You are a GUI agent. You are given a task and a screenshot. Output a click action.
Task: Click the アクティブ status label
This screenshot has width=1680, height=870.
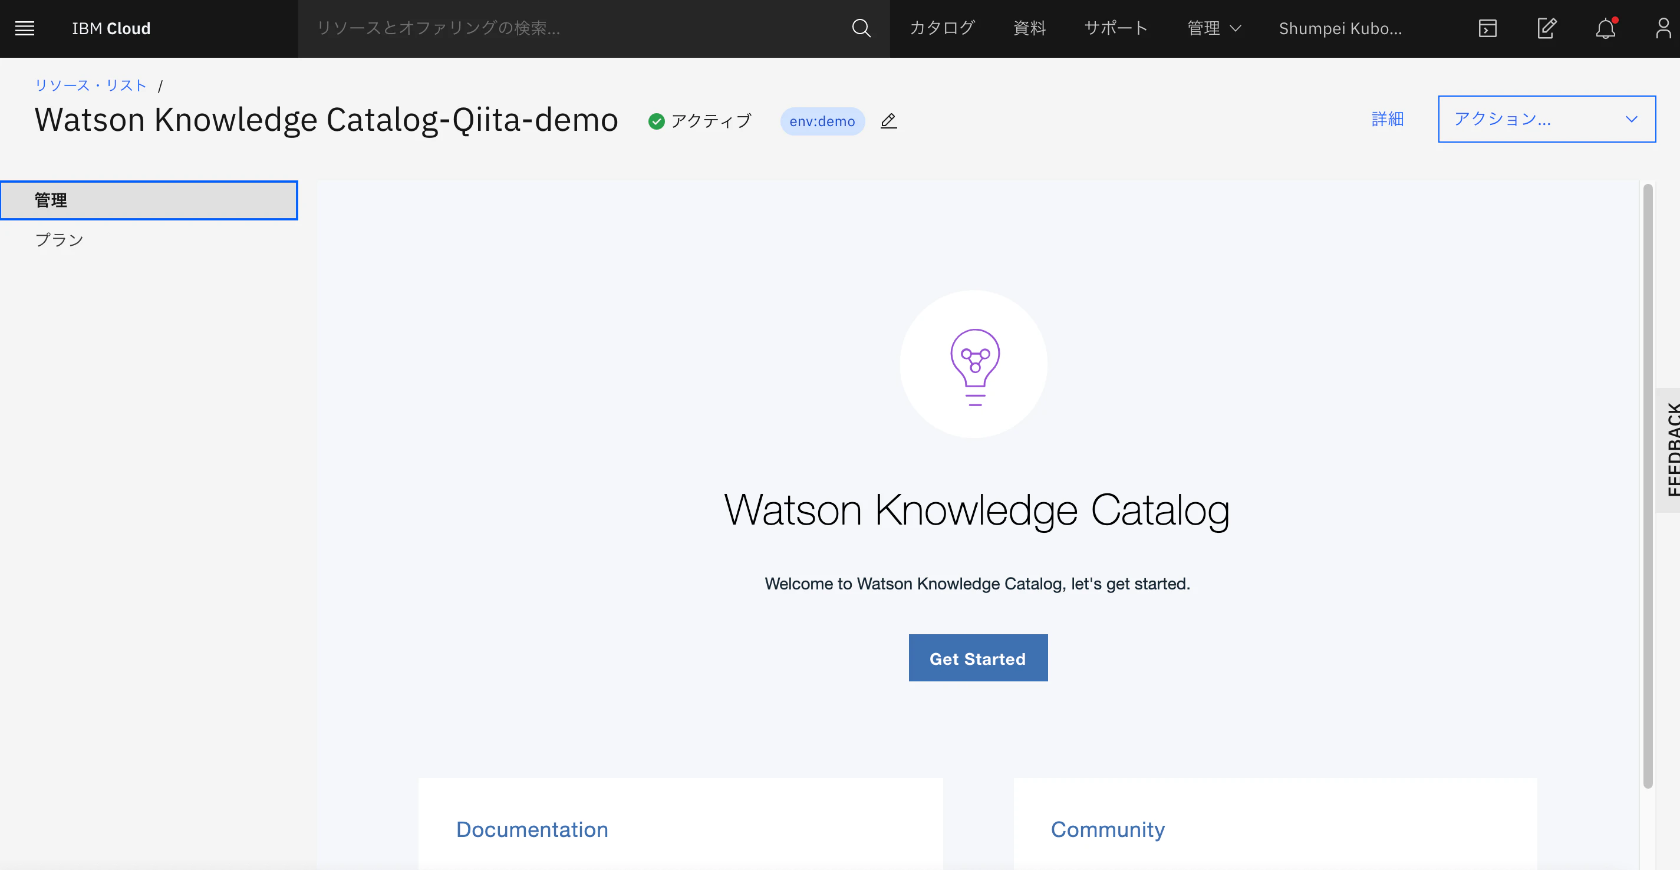[x=711, y=121]
